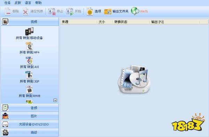Click the 清空列表 toolbar label
Screen dimensions: 209x137
(x=37, y=11)
